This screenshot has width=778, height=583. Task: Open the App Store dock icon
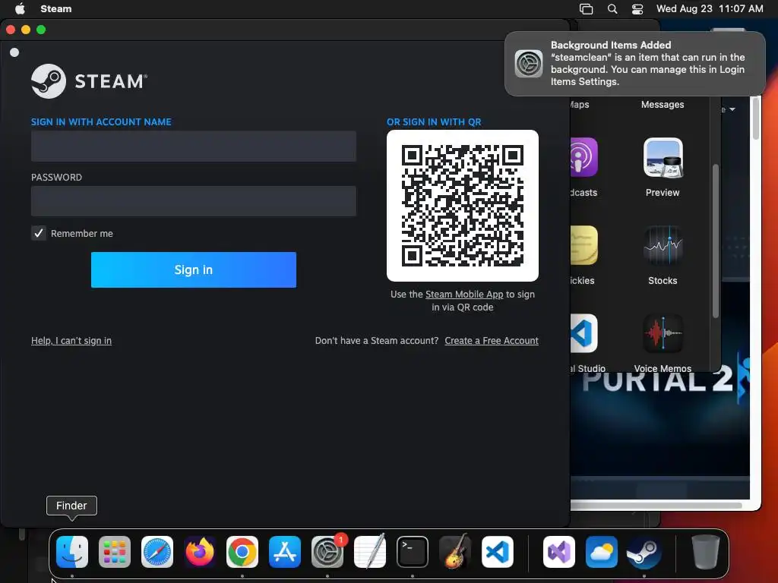[x=285, y=552]
